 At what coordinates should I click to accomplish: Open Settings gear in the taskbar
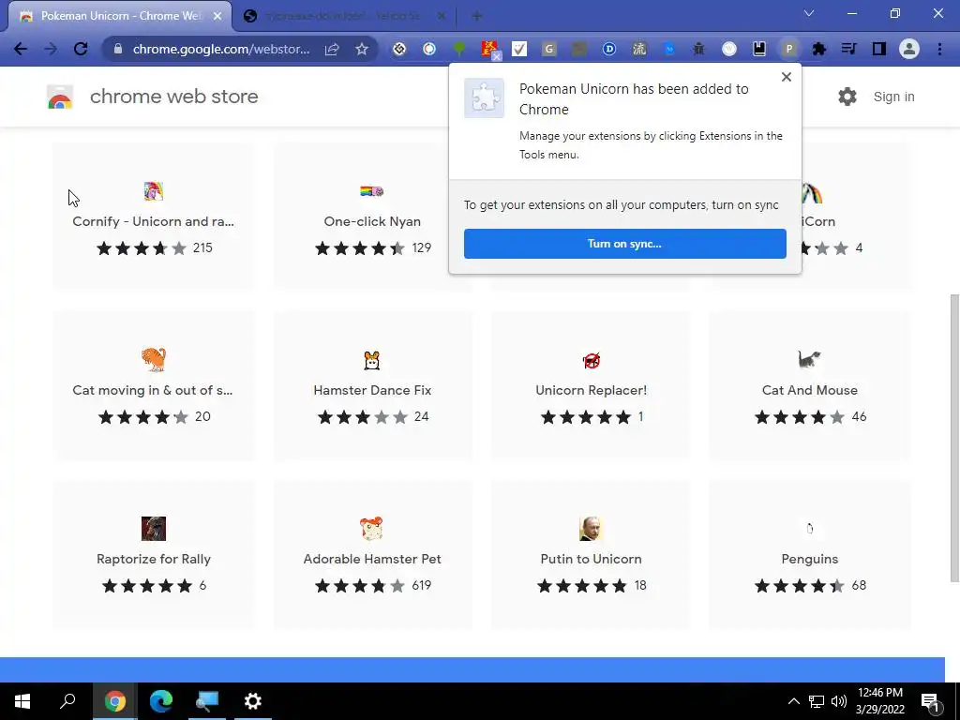tap(253, 701)
